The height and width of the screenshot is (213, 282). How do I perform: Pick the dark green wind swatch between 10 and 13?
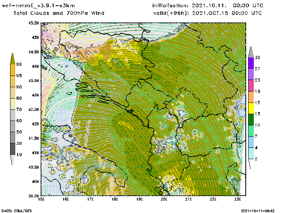[251, 119]
